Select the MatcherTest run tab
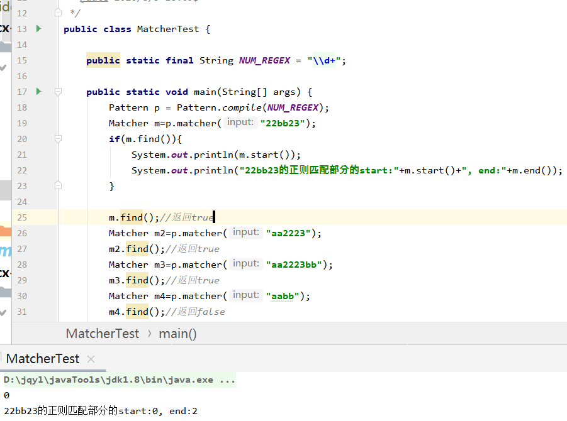The width and height of the screenshot is (567, 421). (43, 359)
